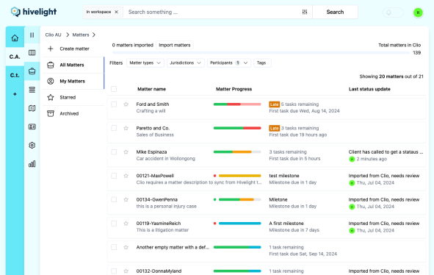Open the green user avatar menu
The width and height of the screenshot is (434, 275).
[x=418, y=12]
